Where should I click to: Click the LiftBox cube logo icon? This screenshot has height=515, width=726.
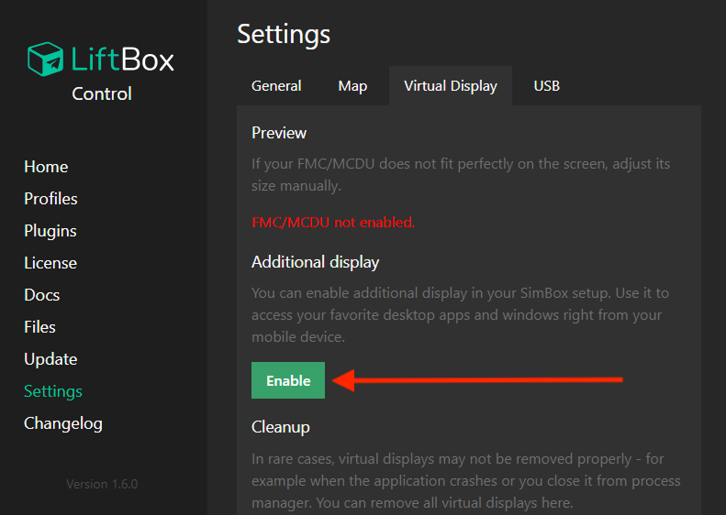[x=45, y=60]
